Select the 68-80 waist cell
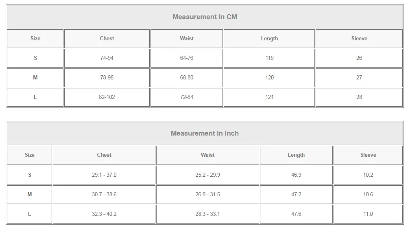This screenshot has width=408, height=226. [187, 78]
